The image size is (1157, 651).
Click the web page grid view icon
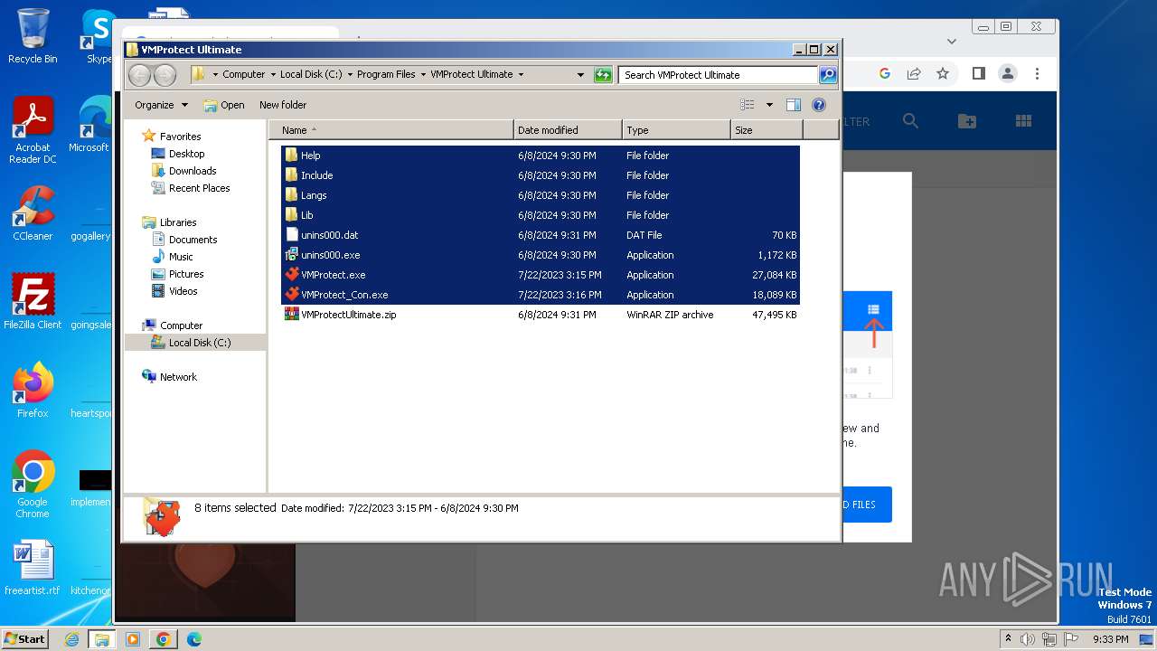tap(1023, 121)
